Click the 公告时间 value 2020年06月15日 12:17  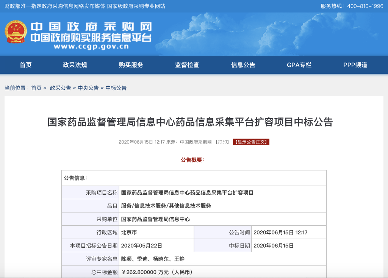tap(280, 233)
